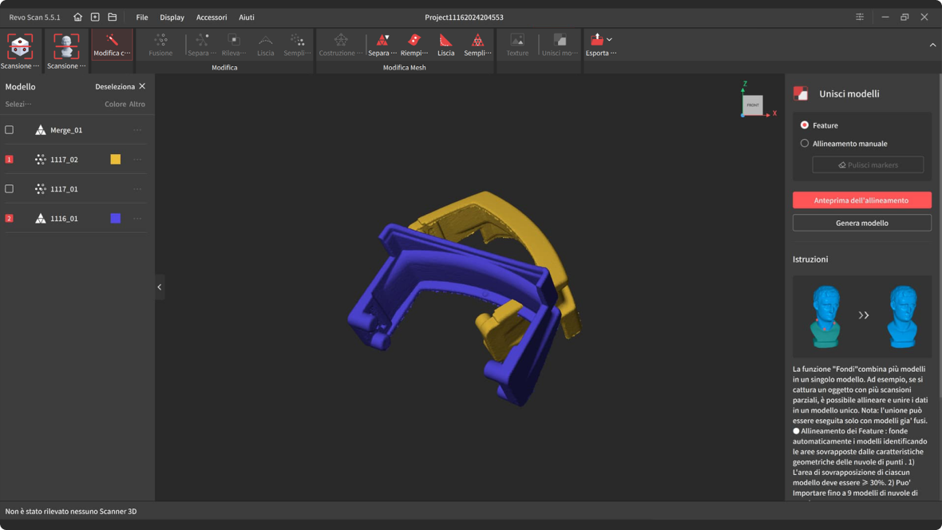The image size is (942, 530).
Task: Click the mesh Separa tool icon
Action: coord(382,41)
